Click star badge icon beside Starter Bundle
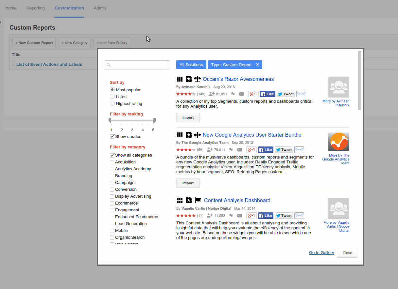The image size is (398, 289). pyautogui.click(x=188, y=135)
